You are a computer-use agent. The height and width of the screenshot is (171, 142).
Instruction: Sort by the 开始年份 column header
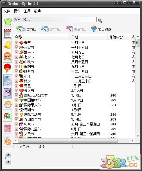119,37
